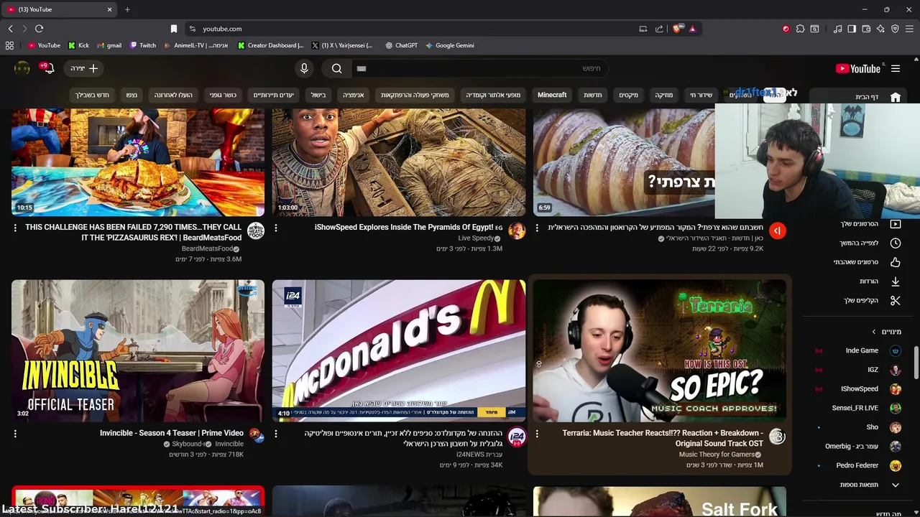
Task: Click the page vertical scrollbar
Action: pos(916,363)
